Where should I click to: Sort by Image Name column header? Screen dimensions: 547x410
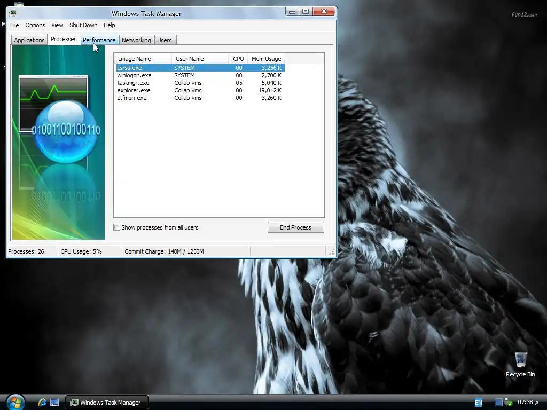pyautogui.click(x=143, y=59)
